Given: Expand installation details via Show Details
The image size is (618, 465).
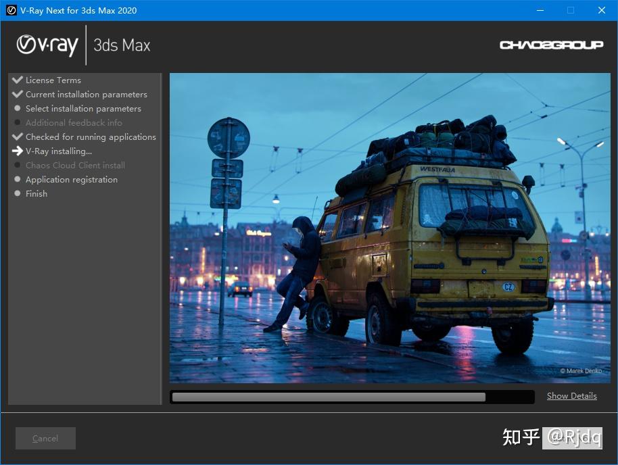Looking at the screenshot, I should [571, 395].
